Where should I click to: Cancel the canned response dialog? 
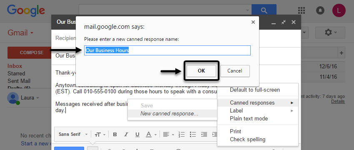[235, 71]
